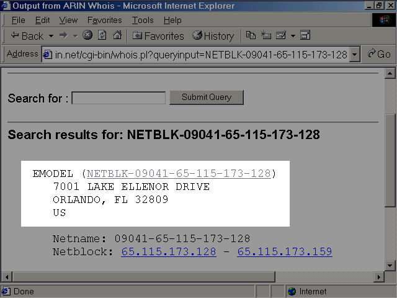This screenshot has height=298, width=397.
Task: Click the IE icon in title bar
Action: 6,6
